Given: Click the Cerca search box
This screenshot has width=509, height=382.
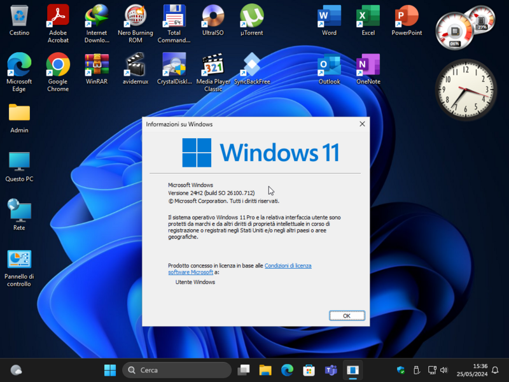Looking at the screenshot, I should (177, 370).
